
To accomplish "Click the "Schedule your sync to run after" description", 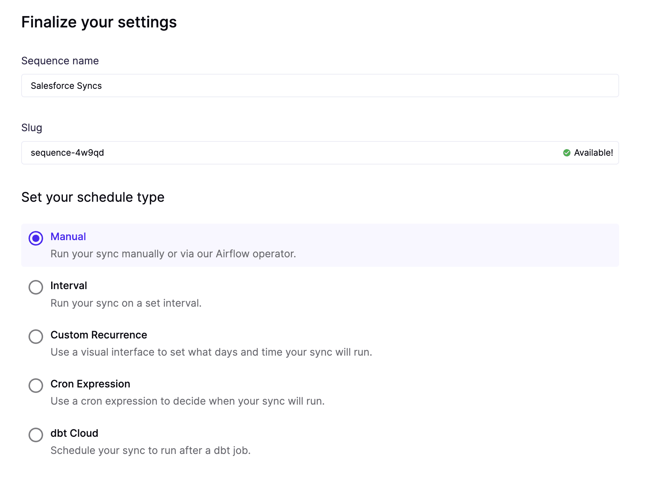I will (x=150, y=451).
